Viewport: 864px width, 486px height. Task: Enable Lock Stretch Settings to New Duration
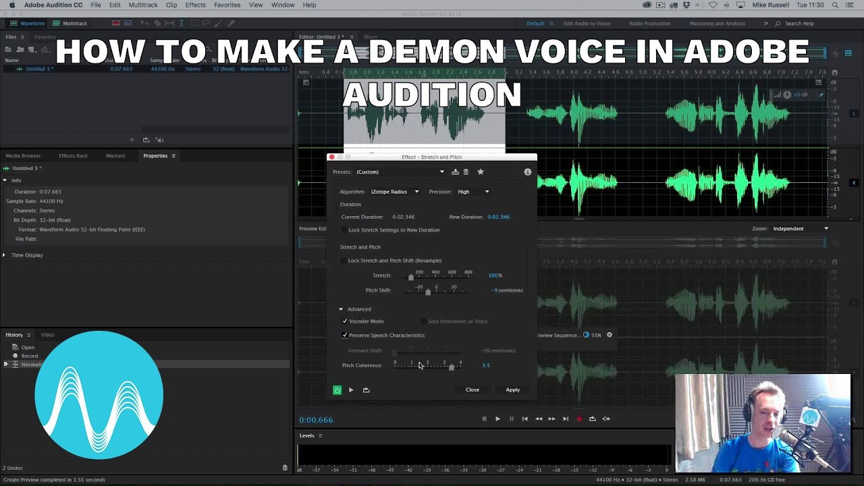[x=344, y=230]
